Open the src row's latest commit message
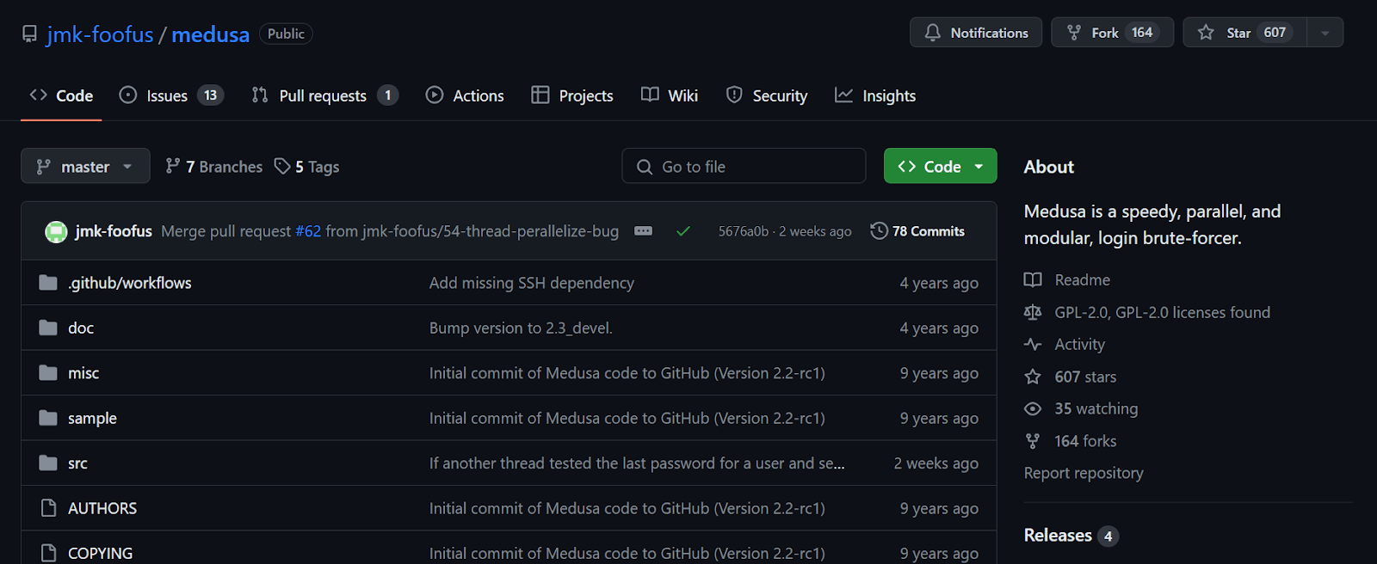The image size is (1377, 564). tap(637, 463)
